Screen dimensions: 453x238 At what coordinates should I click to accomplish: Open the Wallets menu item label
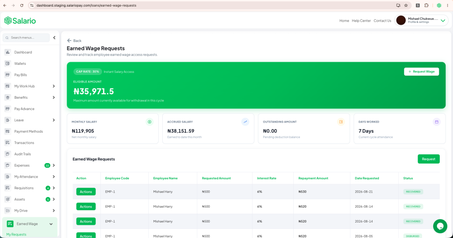click(x=20, y=63)
